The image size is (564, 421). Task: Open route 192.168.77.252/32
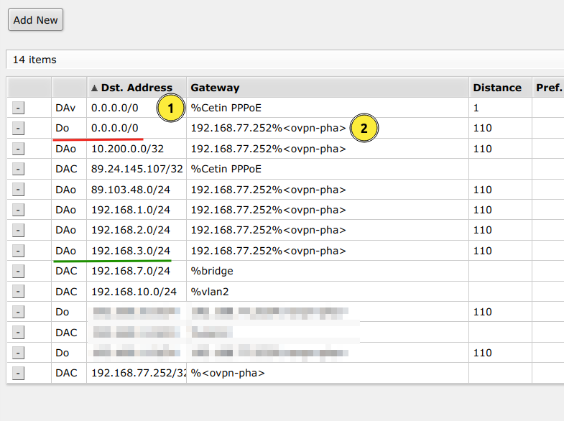tap(139, 373)
